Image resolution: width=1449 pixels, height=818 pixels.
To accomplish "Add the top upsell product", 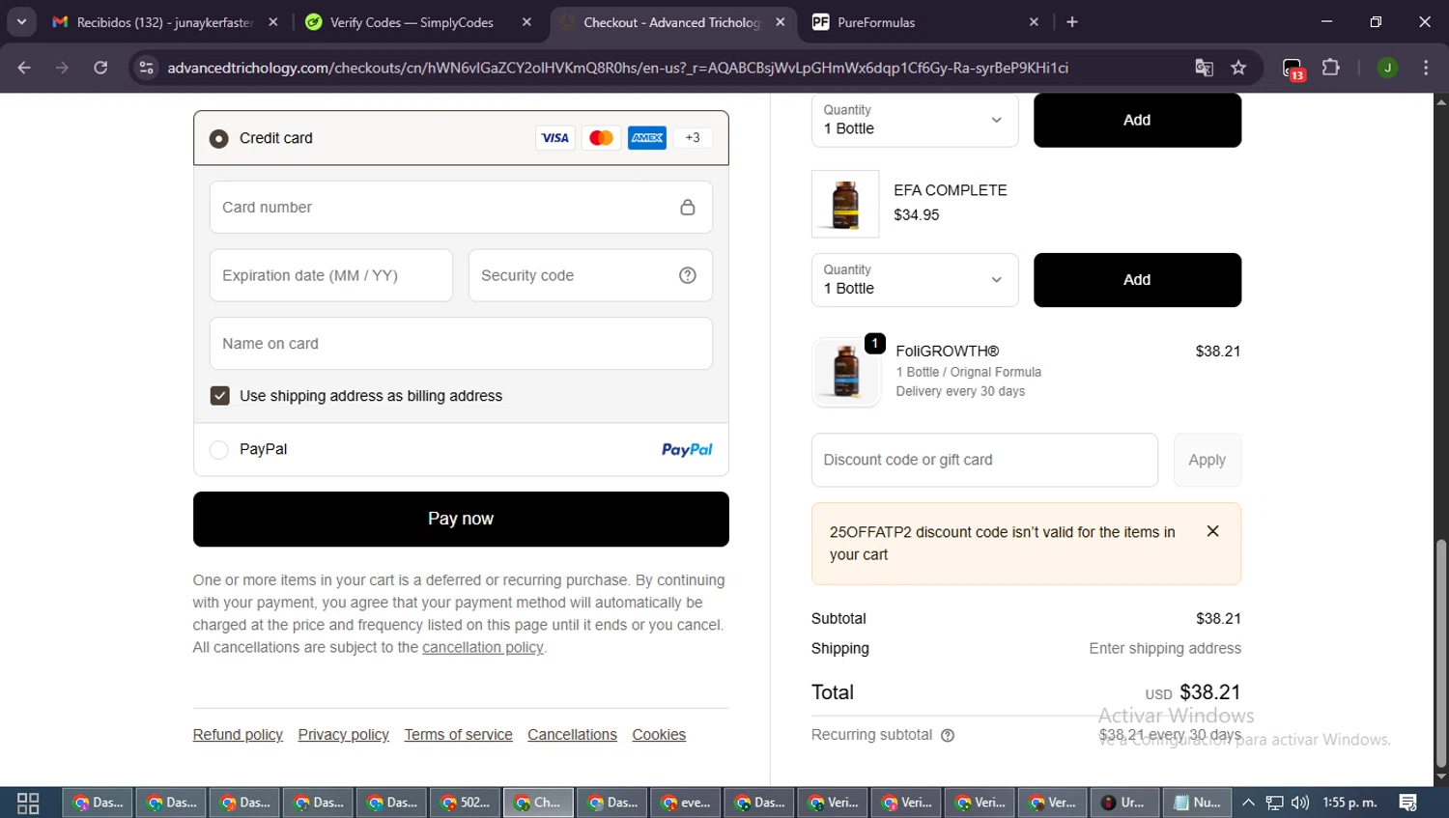I will (x=1137, y=120).
